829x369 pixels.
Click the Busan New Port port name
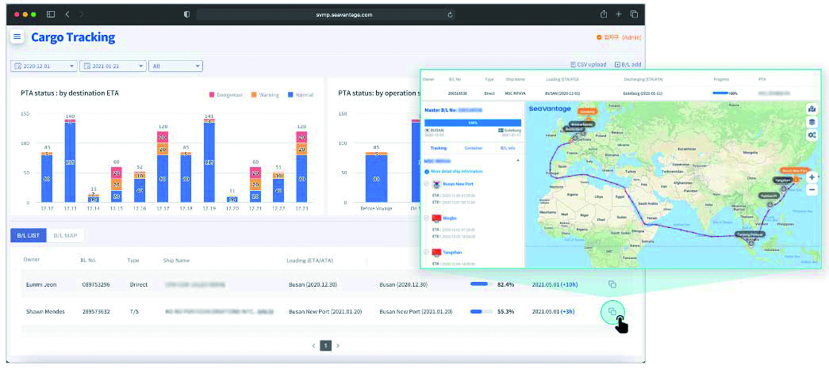click(x=459, y=184)
